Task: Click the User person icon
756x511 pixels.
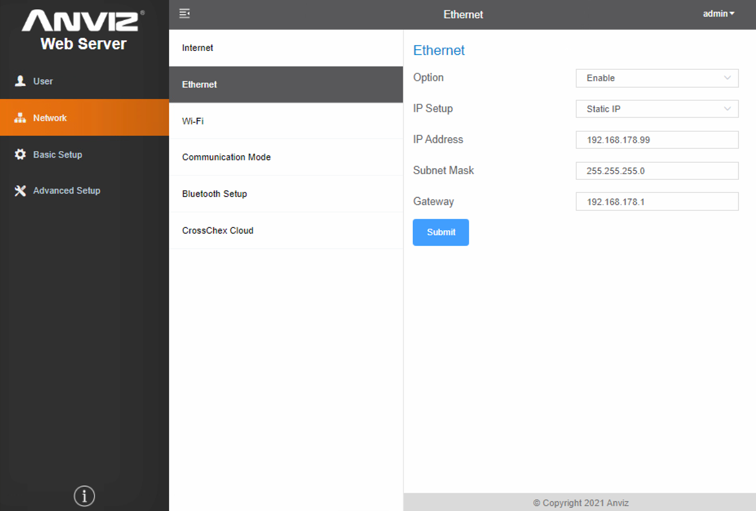Action: (20, 81)
